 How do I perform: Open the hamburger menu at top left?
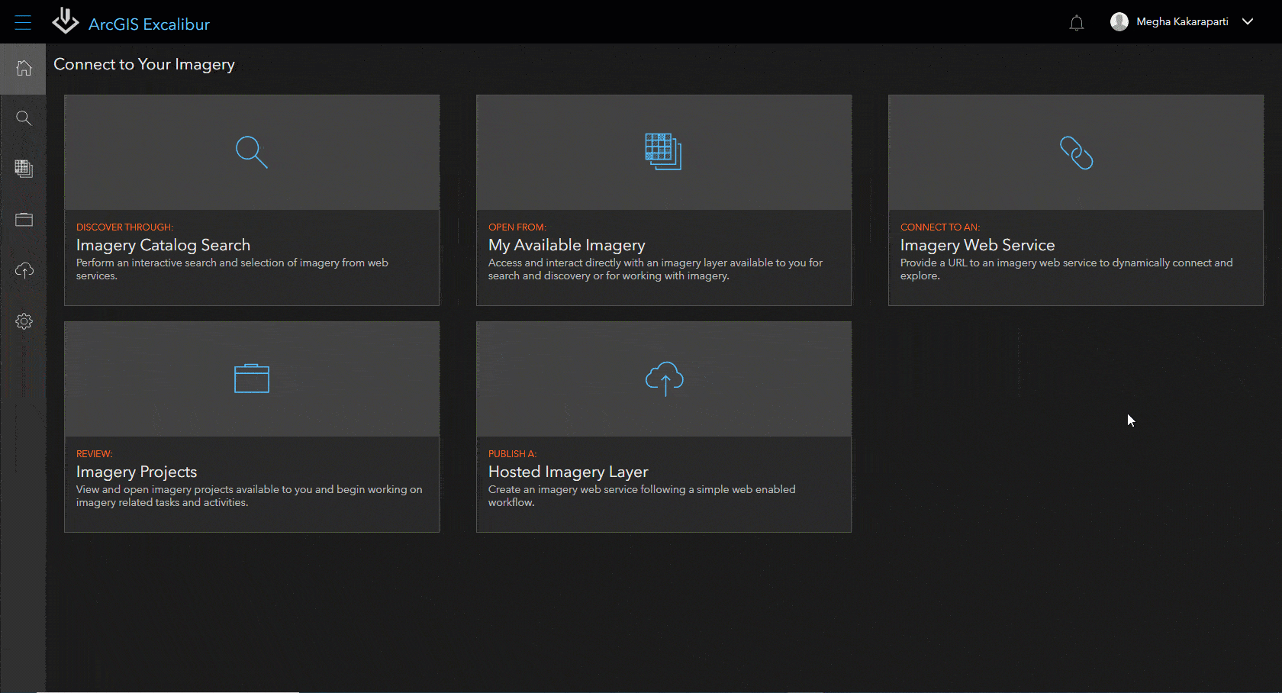click(23, 23)
